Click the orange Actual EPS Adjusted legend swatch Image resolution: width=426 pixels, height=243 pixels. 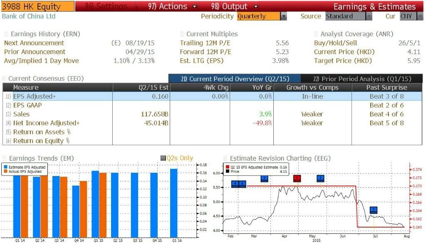click(5, 171)
